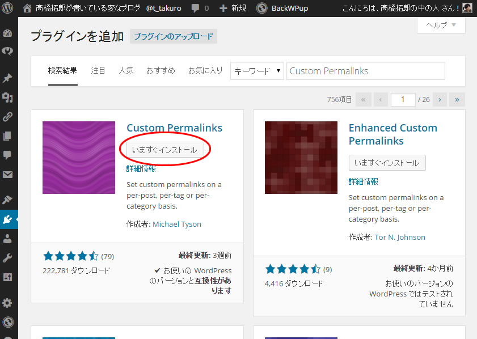This screenshot has width=477, height=339.
Task: Open the Dashboard icon in sidebar
Action: click(7, 32)
